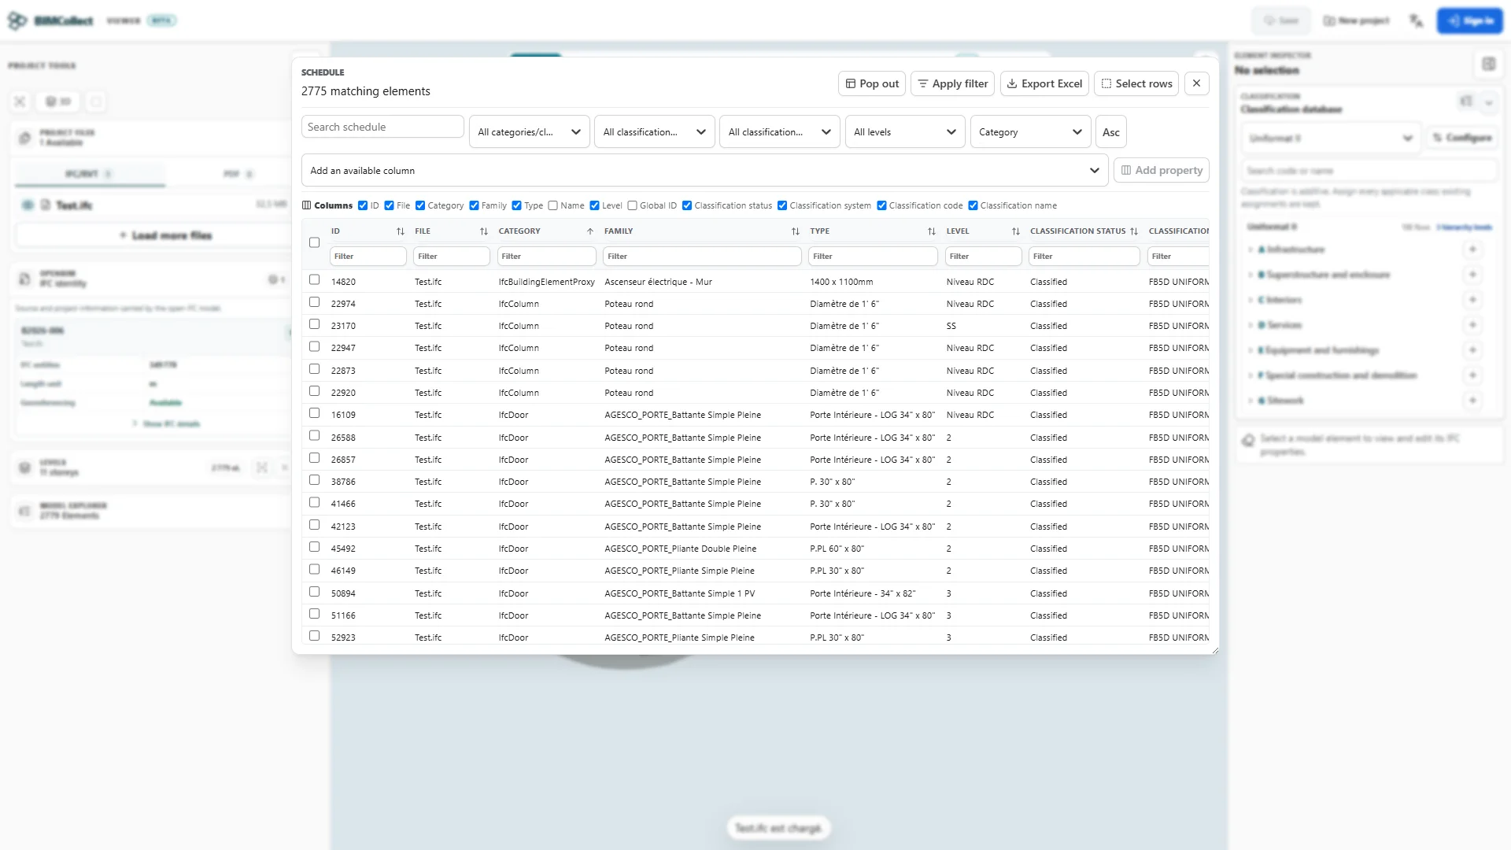Export schedule to Excel
The width and height of the screenshot is (1511, 850).
1044,83
